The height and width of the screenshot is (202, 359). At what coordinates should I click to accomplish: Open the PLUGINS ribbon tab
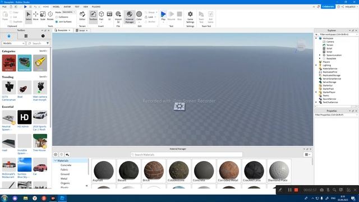pos(96,7)
